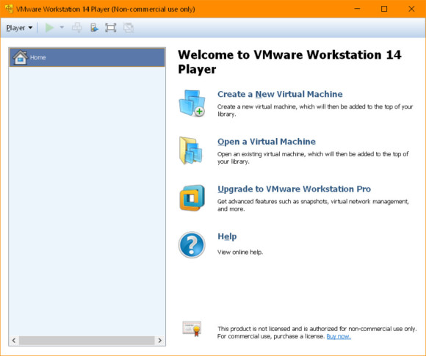
Task: Click the Unity mode toolbar icon
Action: coord(129,28)
